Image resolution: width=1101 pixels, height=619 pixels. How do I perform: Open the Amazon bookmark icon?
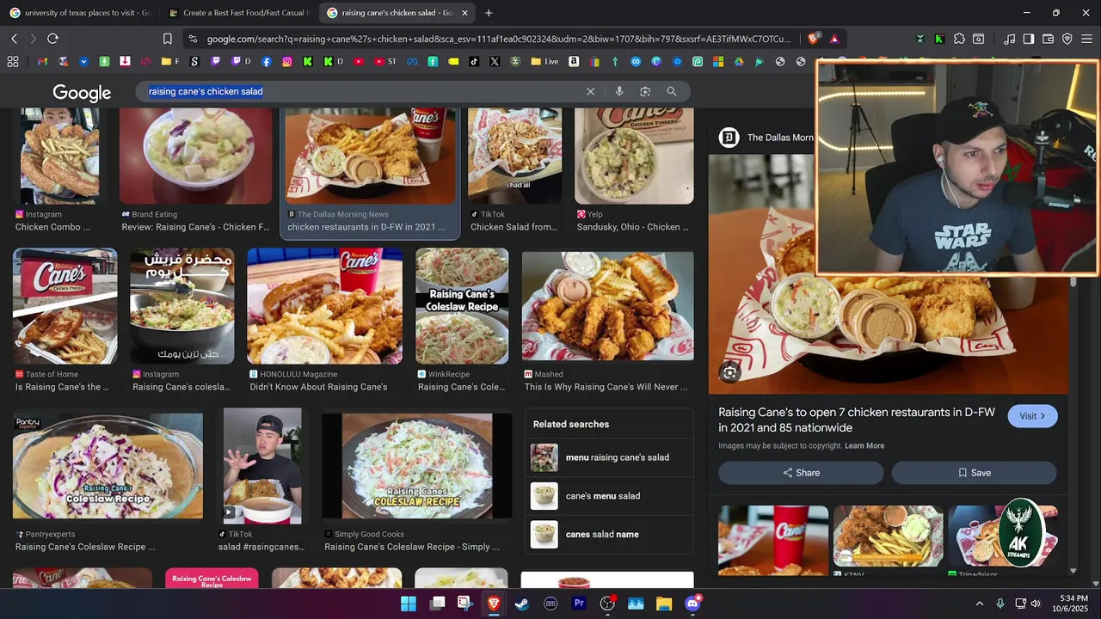click(574, 62)
